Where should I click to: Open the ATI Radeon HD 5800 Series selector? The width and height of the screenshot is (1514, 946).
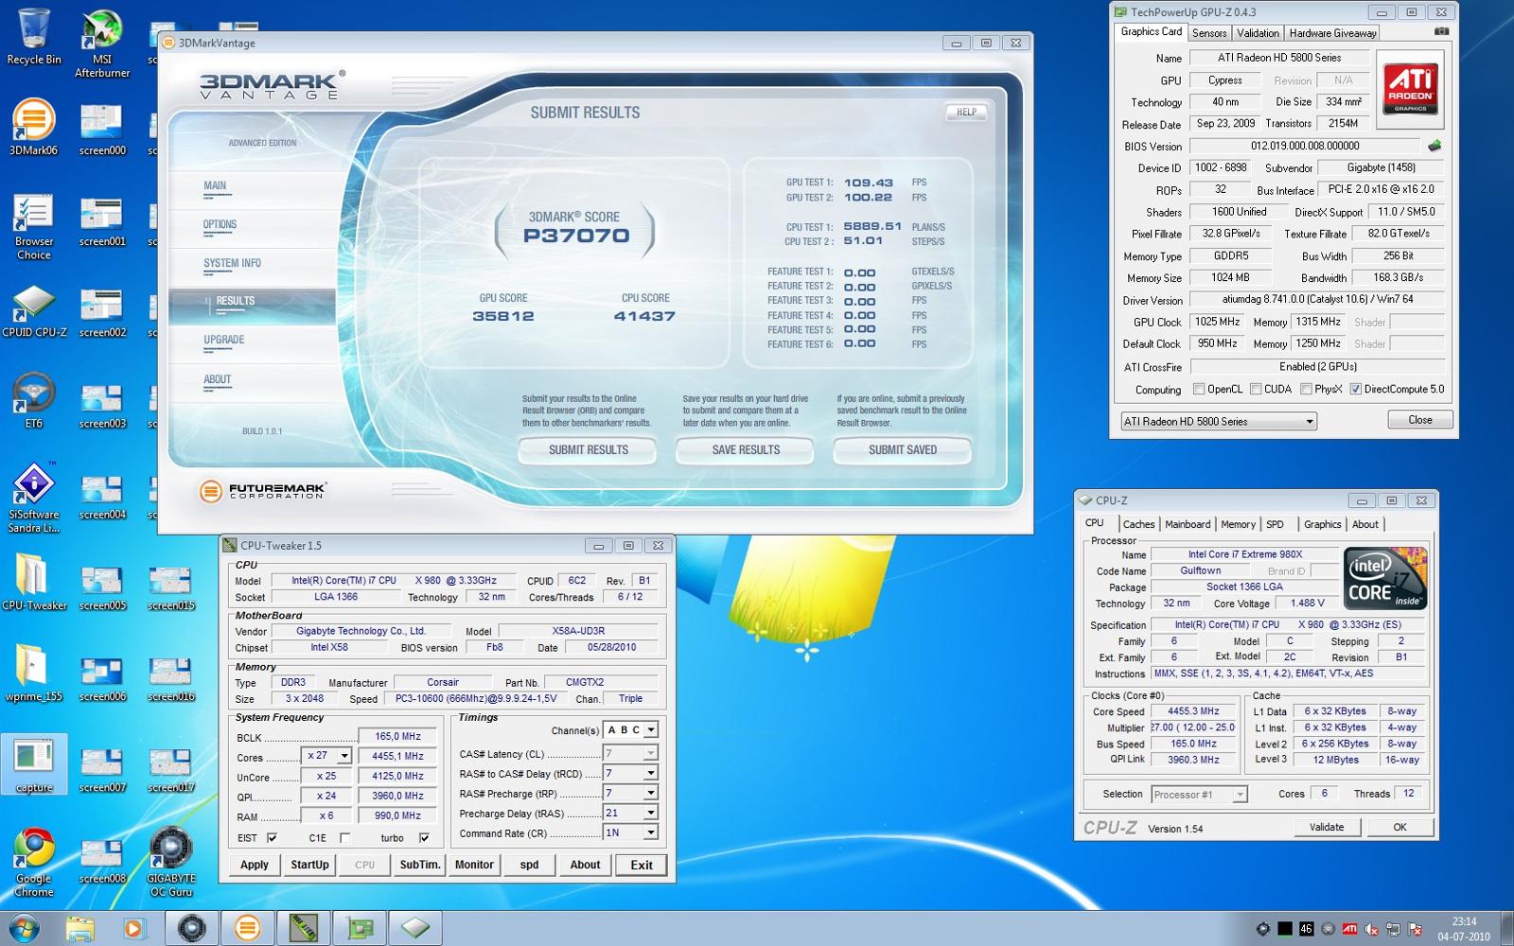coord(1219,422)
